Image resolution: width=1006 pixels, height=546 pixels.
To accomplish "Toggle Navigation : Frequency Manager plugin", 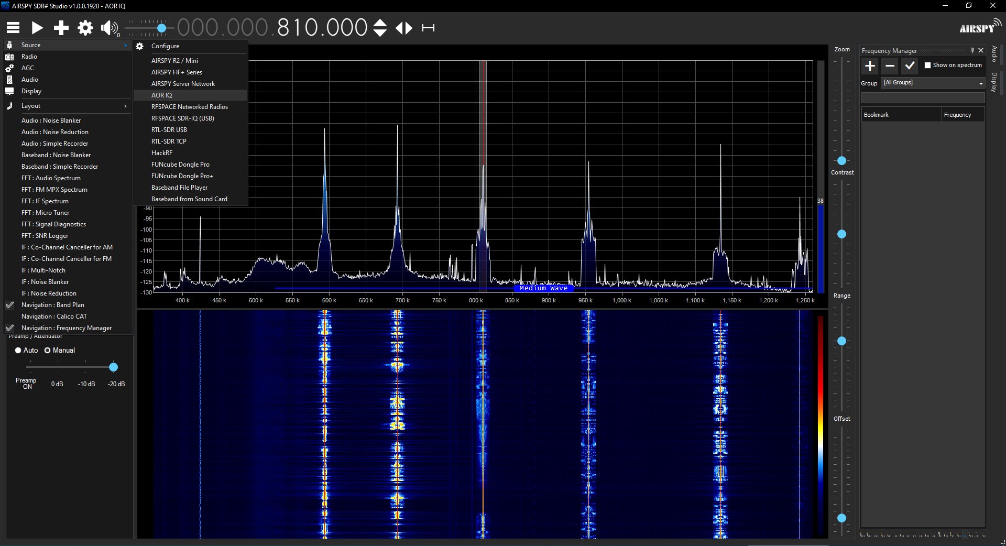I will 68,328.
